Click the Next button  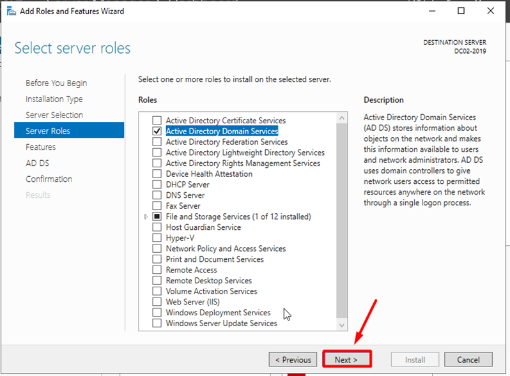tap(346, 359)
